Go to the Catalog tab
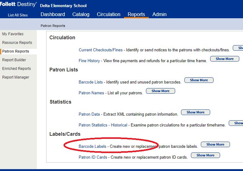 81,14
